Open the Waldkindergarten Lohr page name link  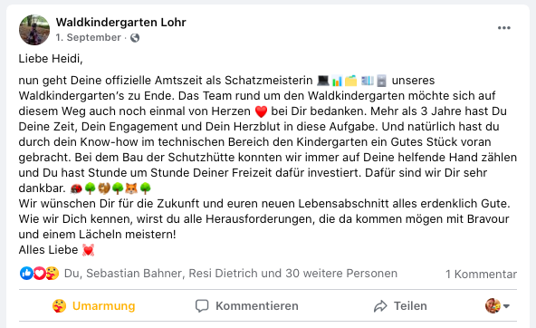point(121,23)
